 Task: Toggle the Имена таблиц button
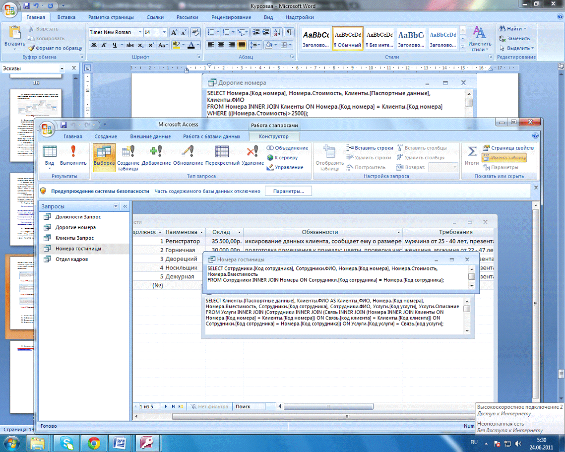tap(504, 158)
